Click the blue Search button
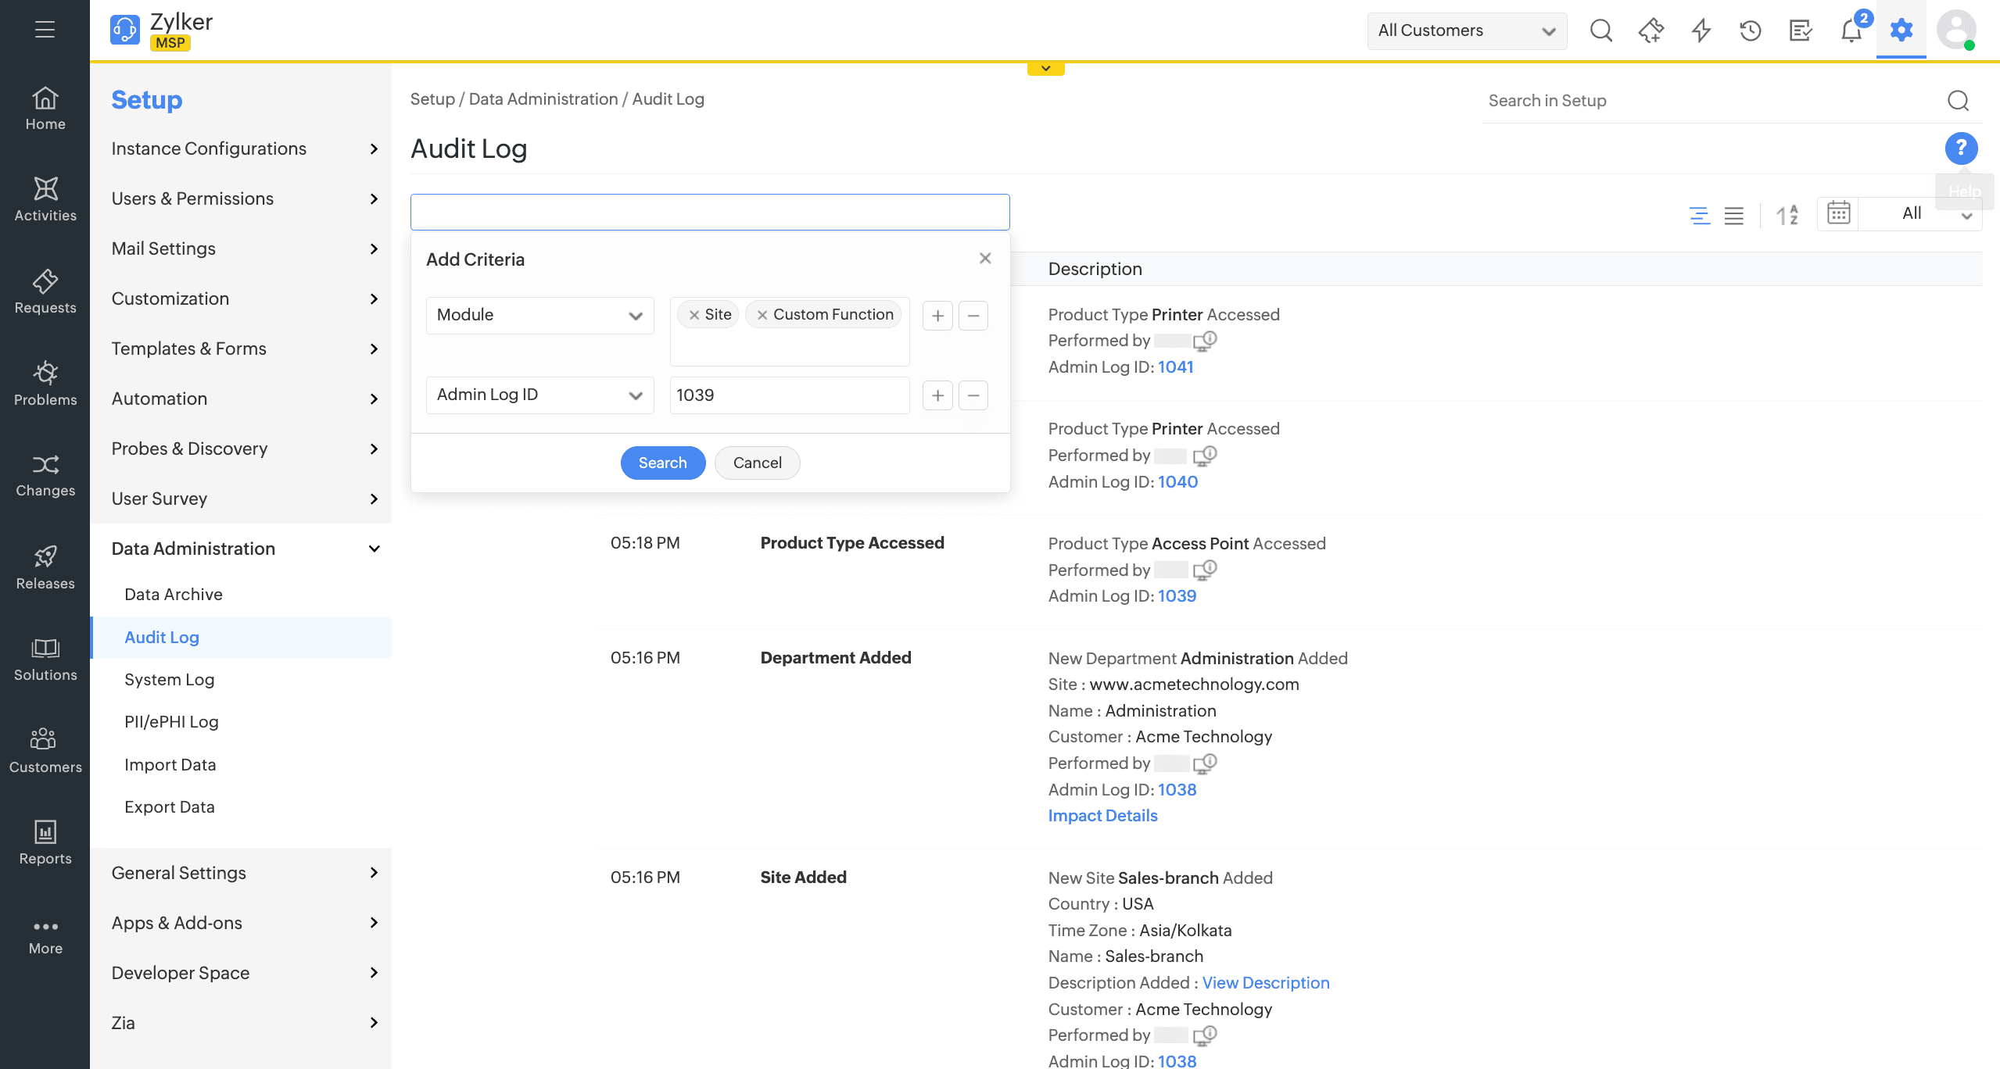 tap(662, 463)
